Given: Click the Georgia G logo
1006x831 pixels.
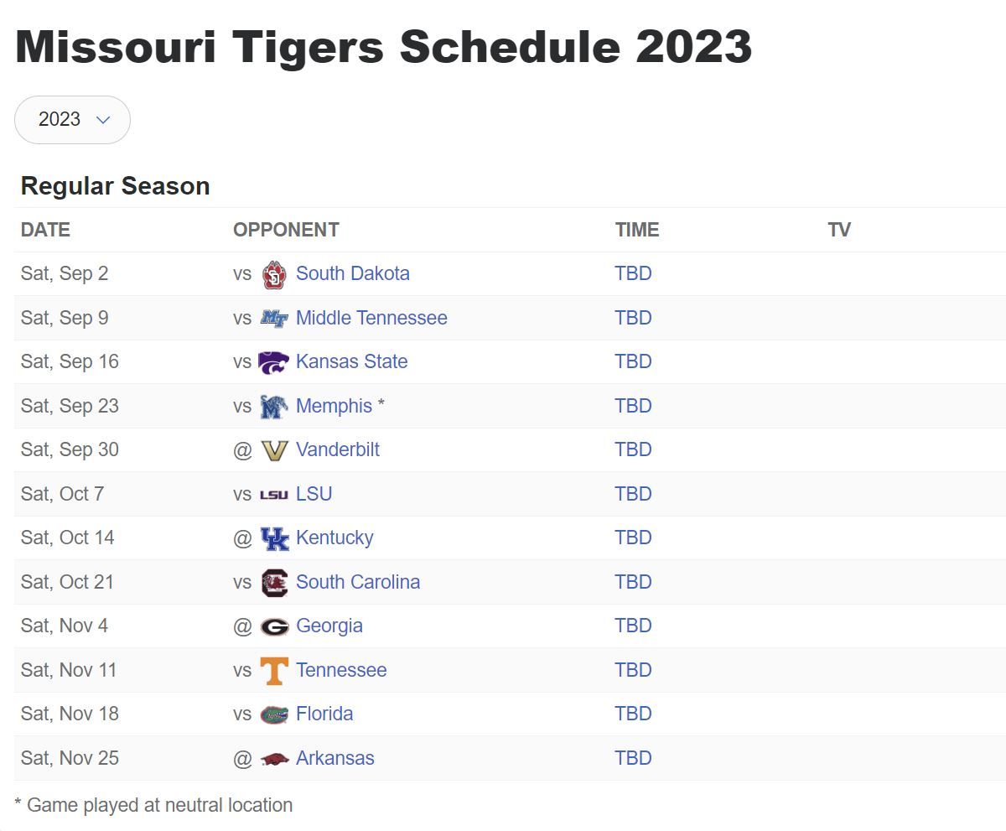Looking at the screenshot, I should pyautogui.click(x=274, y=626).
